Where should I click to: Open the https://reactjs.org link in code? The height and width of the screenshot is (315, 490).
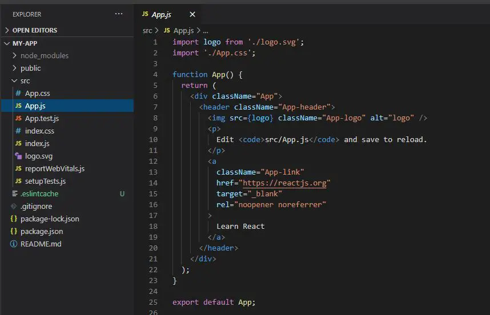(x=286, y=183)
